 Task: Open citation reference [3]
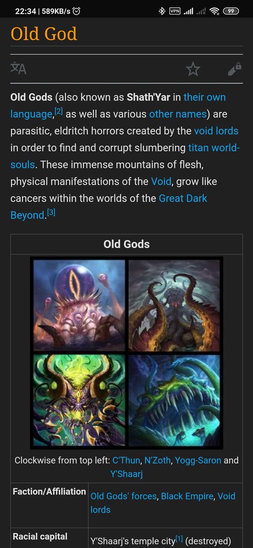[x=51, y=212]
